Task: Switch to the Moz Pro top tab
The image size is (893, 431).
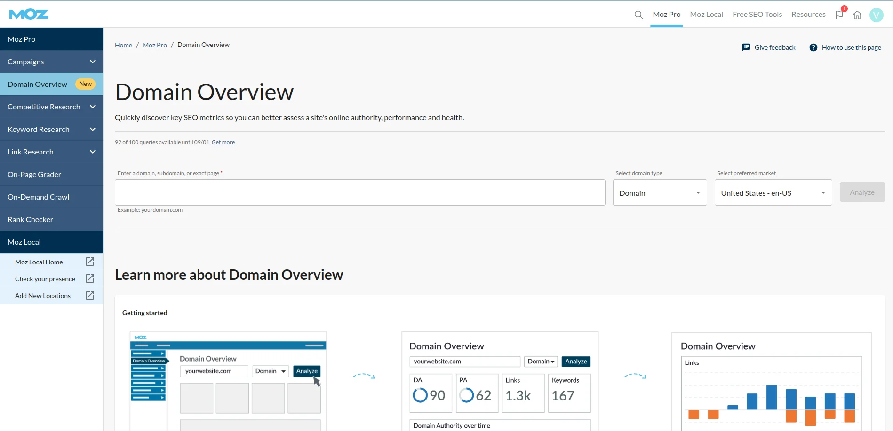Action: 666,15
